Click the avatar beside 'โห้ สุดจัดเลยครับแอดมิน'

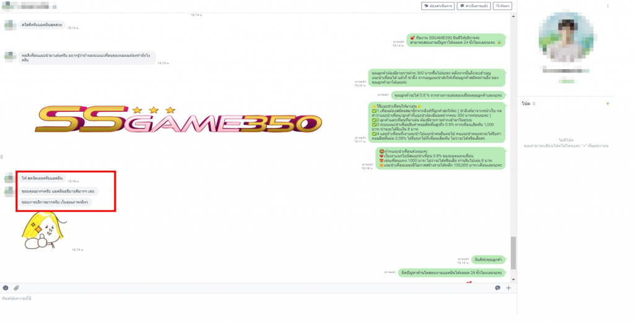click(10, 178)
